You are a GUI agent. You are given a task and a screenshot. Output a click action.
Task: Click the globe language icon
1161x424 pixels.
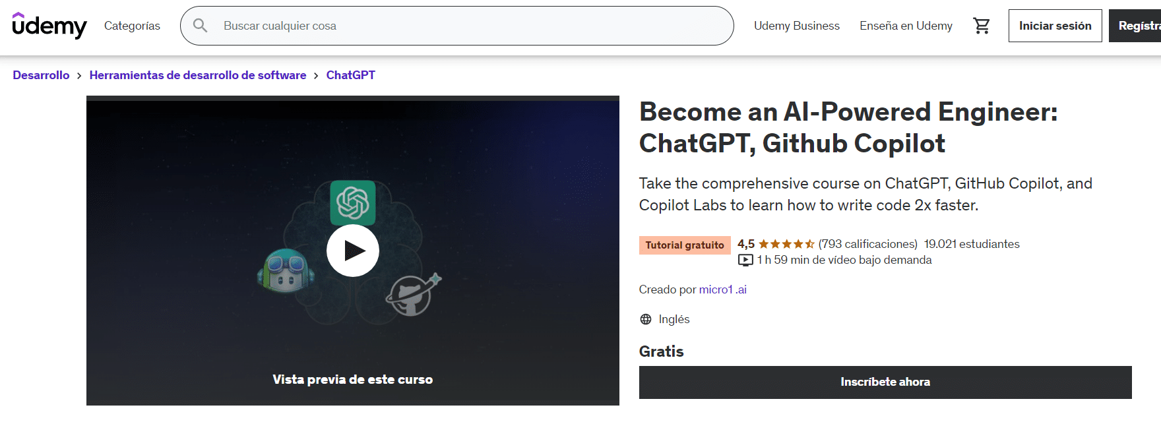click(x=645, y=319)
